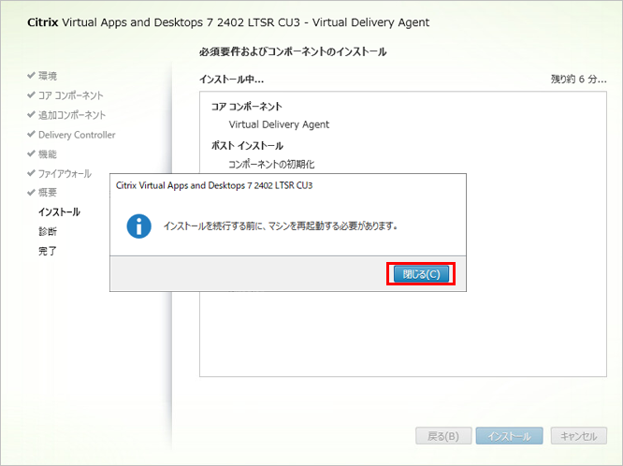Click the Virtual Delivery Agent entry in the list
The width and height of the screenshot is (623, 466).
[x=279, y=124]
